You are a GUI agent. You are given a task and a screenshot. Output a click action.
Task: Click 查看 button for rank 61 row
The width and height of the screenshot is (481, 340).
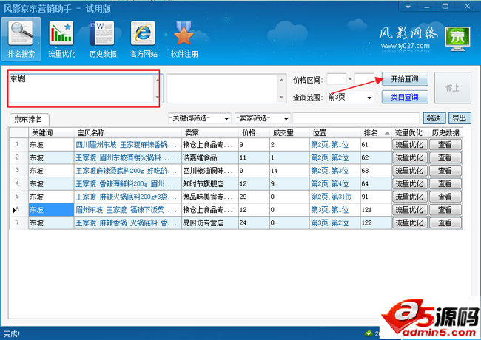[445, 145]
